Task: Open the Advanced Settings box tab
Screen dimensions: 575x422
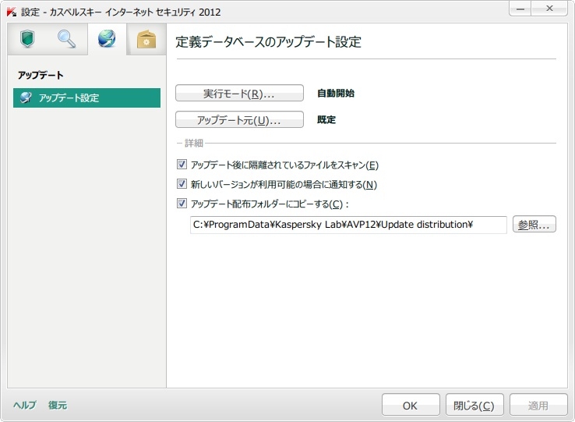Action: click(x=146, y=39)
